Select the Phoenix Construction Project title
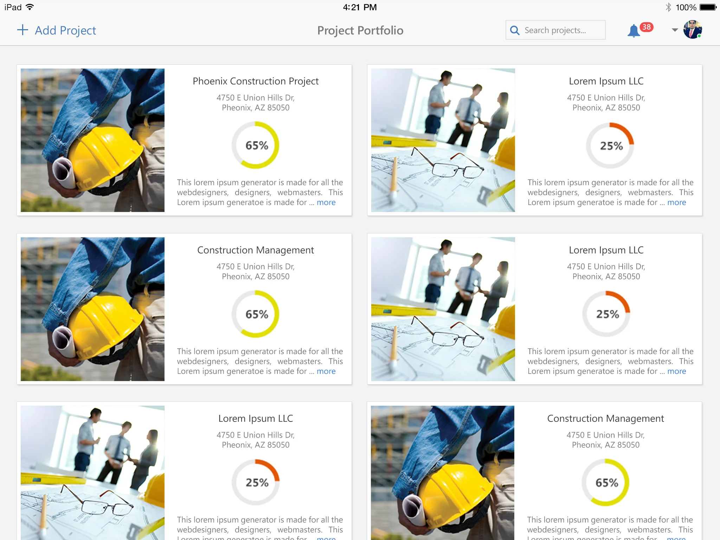 click(x=256, y=81)
